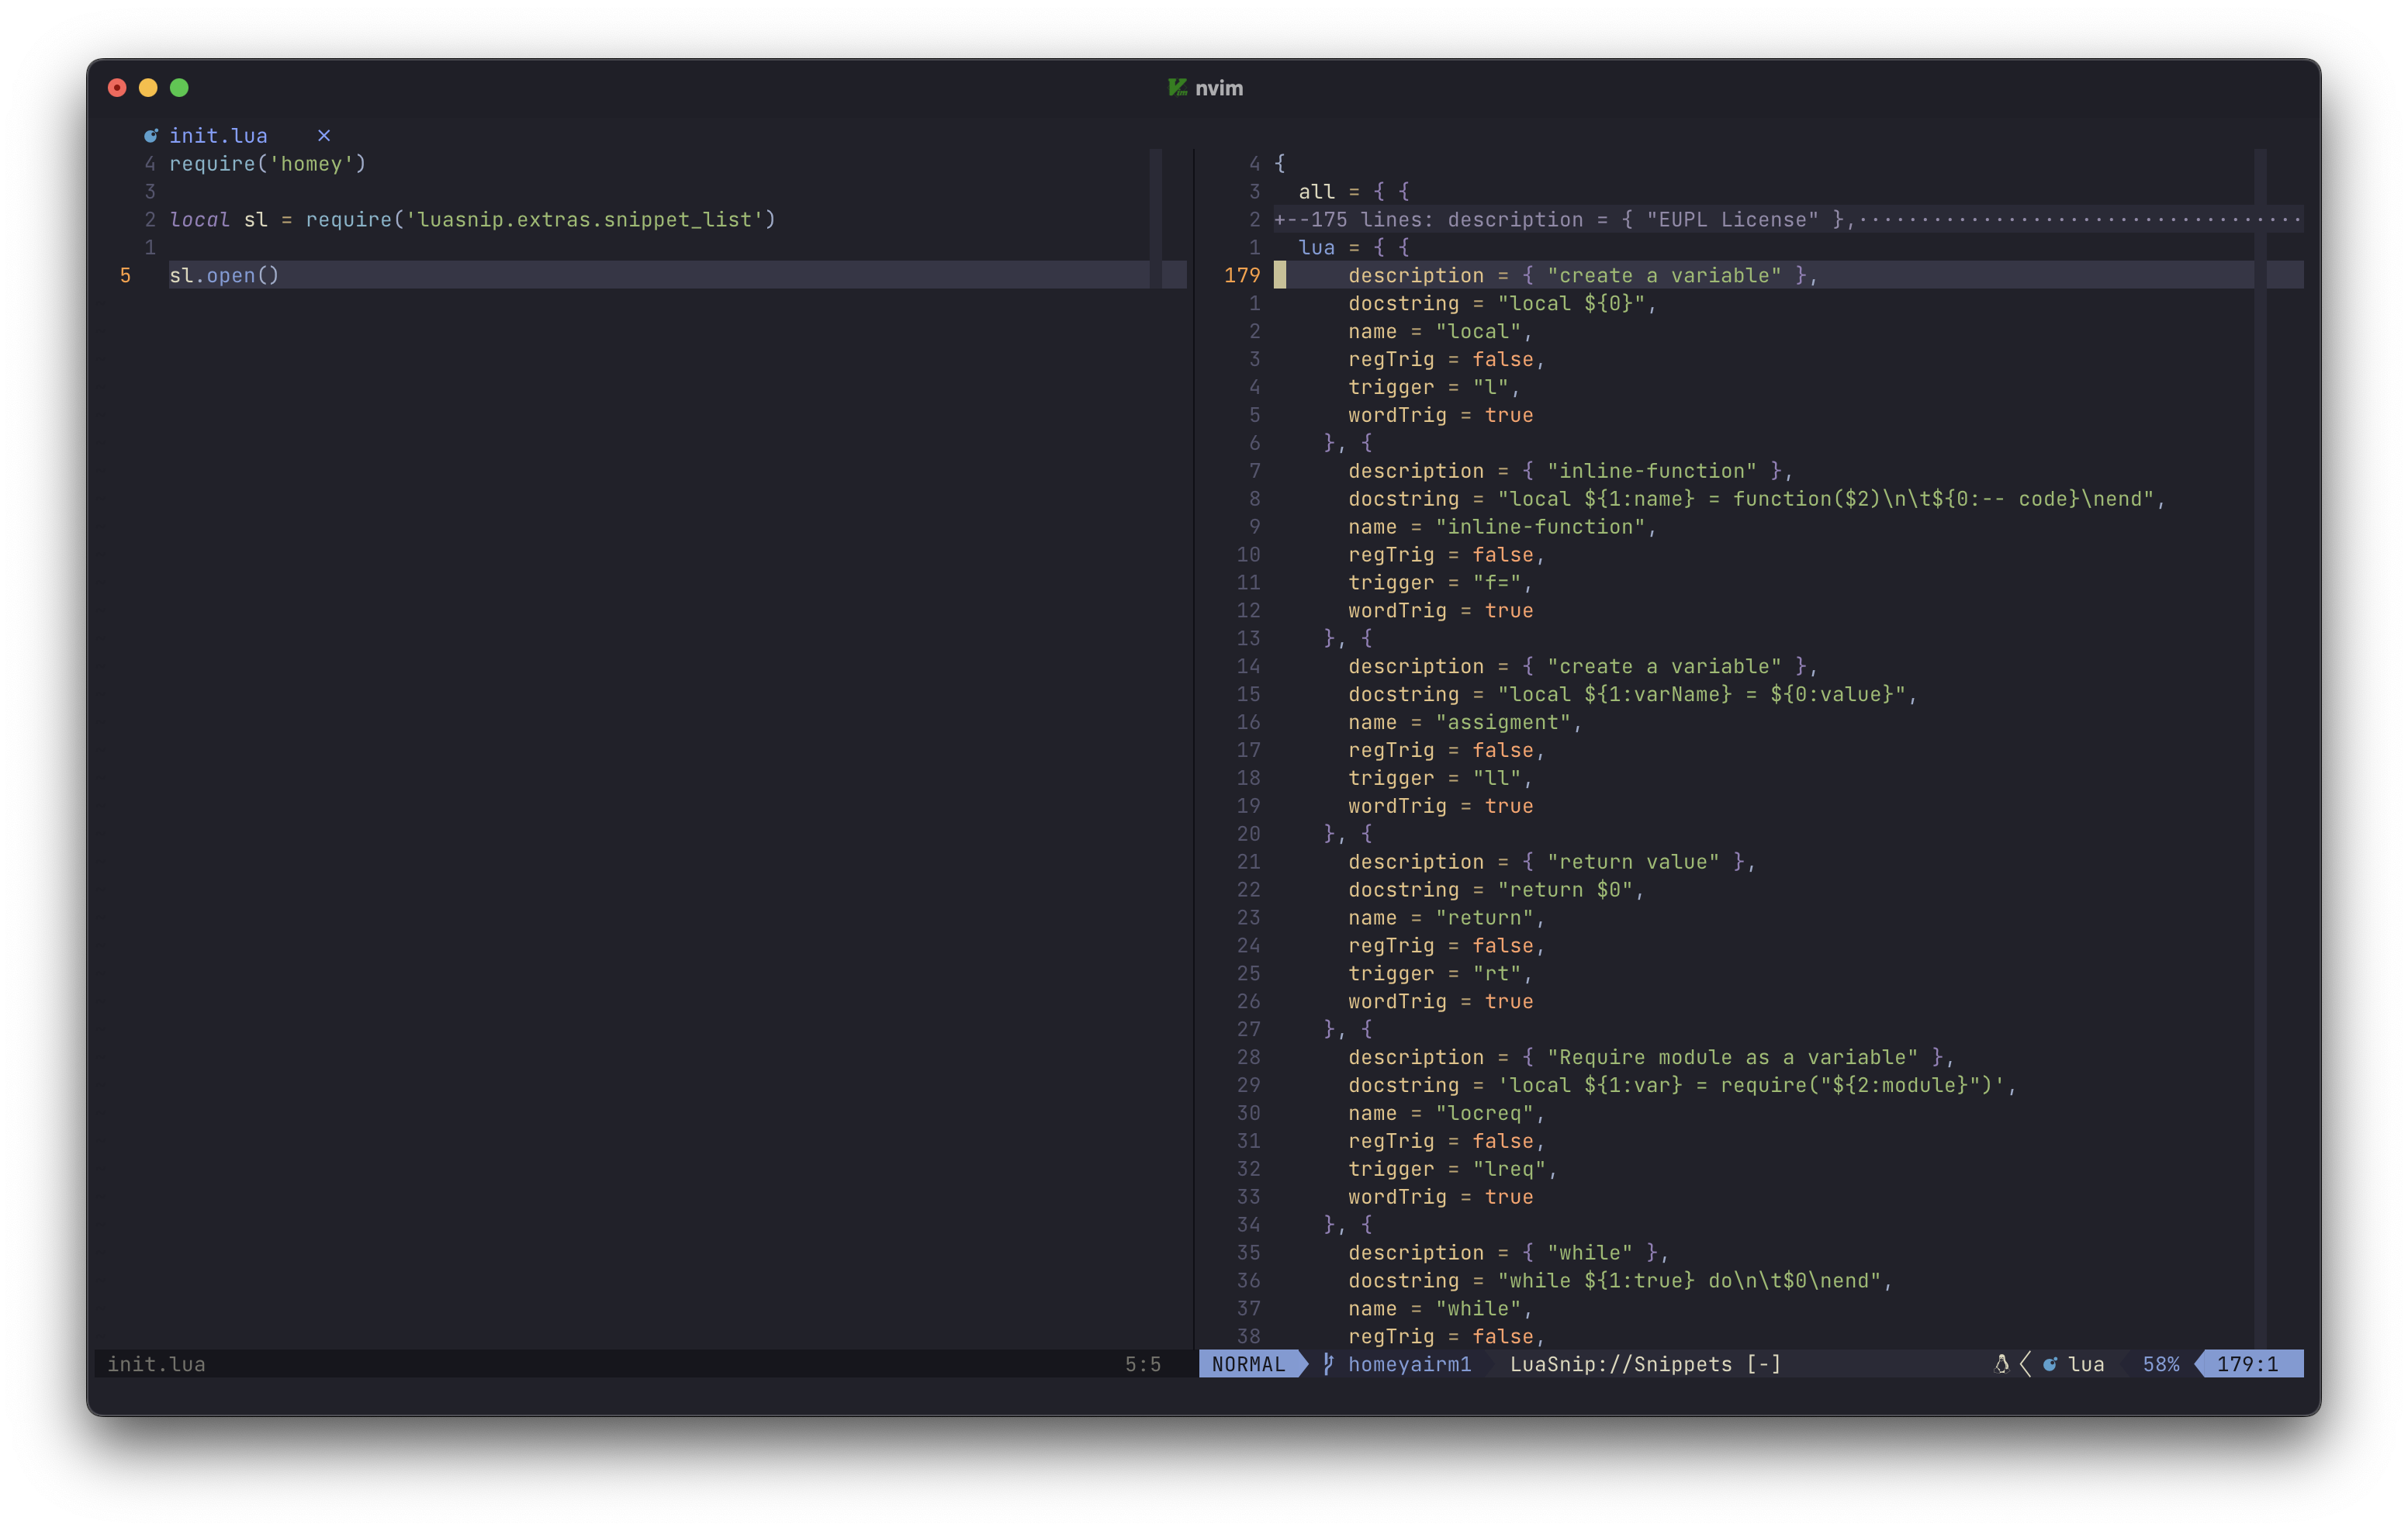The height and width of the screenshot is (1531, 2408).
Task: Click the luasnip.extras.snippet_list require line
Action: click(473, 219)
